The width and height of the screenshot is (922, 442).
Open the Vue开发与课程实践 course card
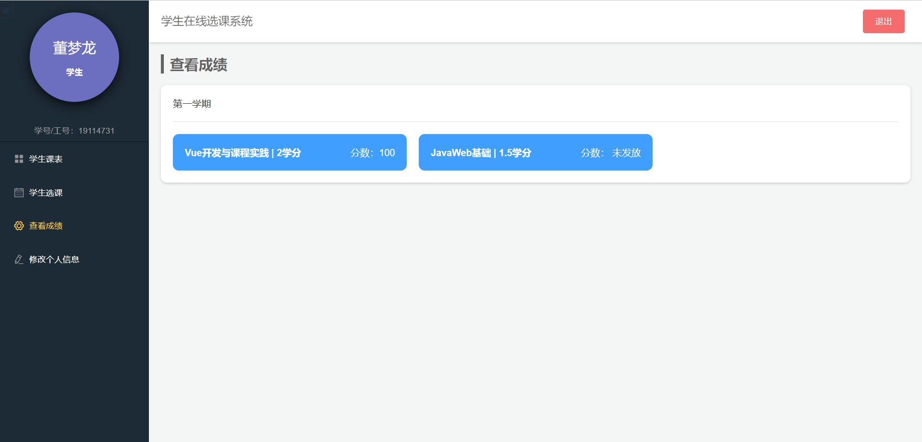tap(290, 152)
